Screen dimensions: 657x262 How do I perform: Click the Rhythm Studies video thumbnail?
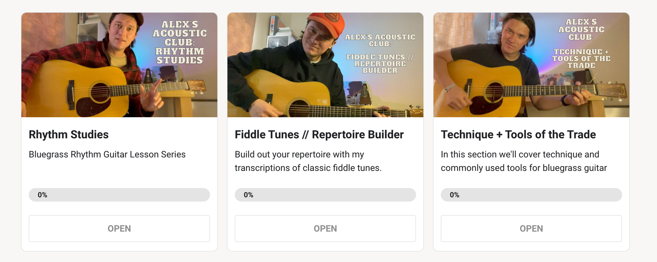pyautogui.click(x=119, y=65)
